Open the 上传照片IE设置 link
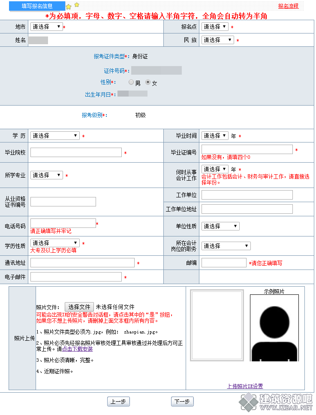 pyautogui.click(x=245, y=386)
